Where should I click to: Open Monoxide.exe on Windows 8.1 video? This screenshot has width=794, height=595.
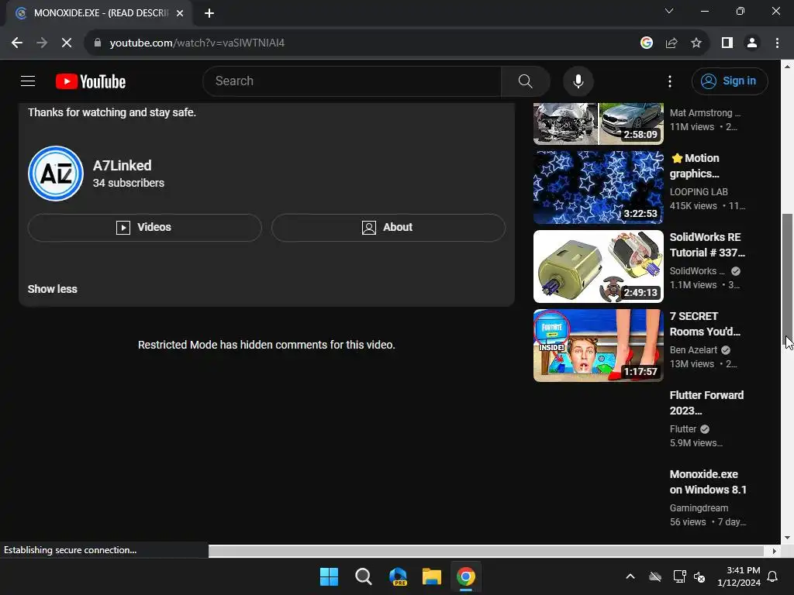[x=708, y=482]
